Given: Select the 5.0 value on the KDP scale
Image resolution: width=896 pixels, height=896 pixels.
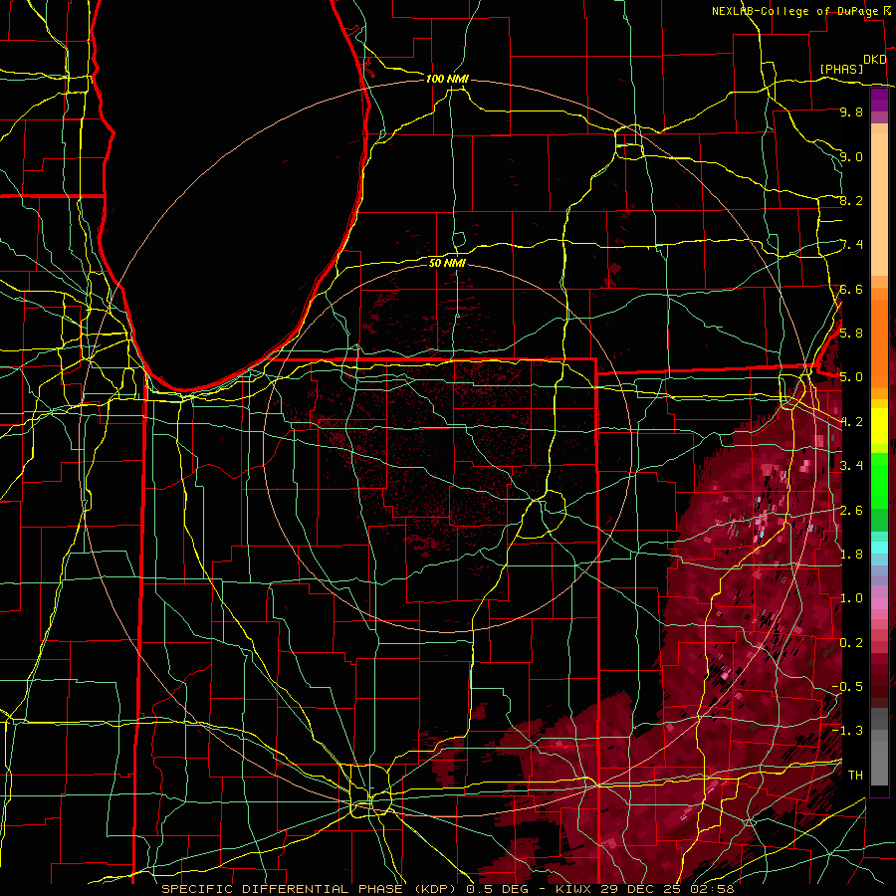Looking at the screenshot, I should (851, 377).
